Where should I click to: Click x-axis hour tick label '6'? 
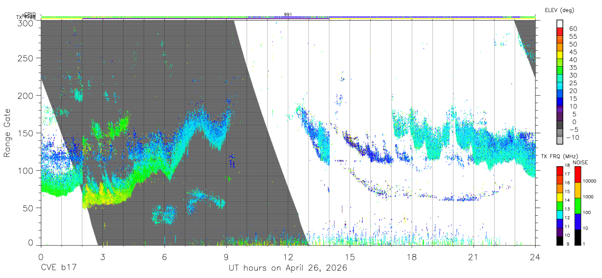[164, 257]
